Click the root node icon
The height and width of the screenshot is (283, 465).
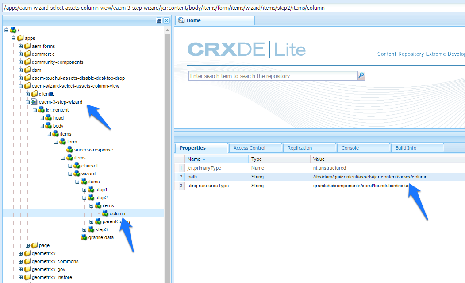tap(13, 30)
